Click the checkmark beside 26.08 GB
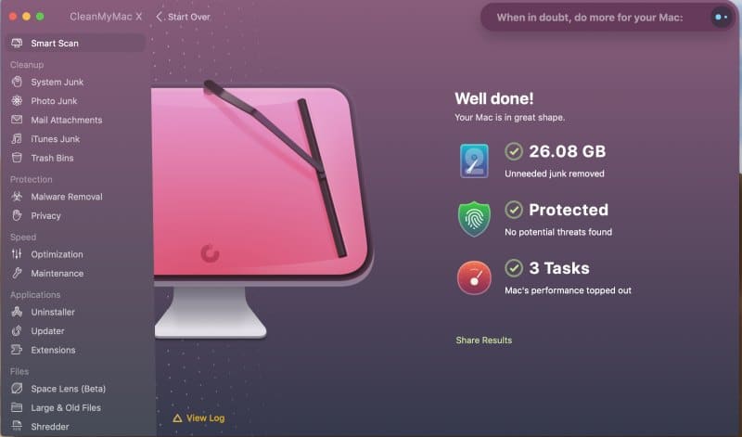This screenshot has width=742, height=437. pos(514,151)
